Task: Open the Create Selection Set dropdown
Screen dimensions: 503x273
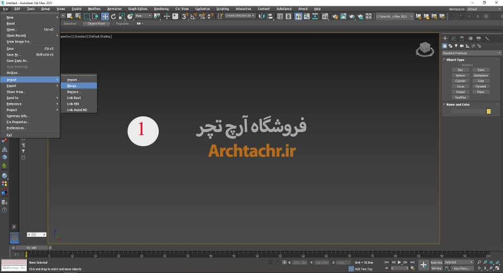Action: [x=239, y=16]
